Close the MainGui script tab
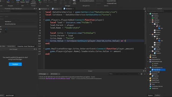Viewport: 172px width, 97px height. coord(60,9)
